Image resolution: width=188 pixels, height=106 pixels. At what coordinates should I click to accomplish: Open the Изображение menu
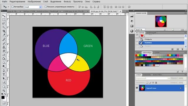pos(34,1)
